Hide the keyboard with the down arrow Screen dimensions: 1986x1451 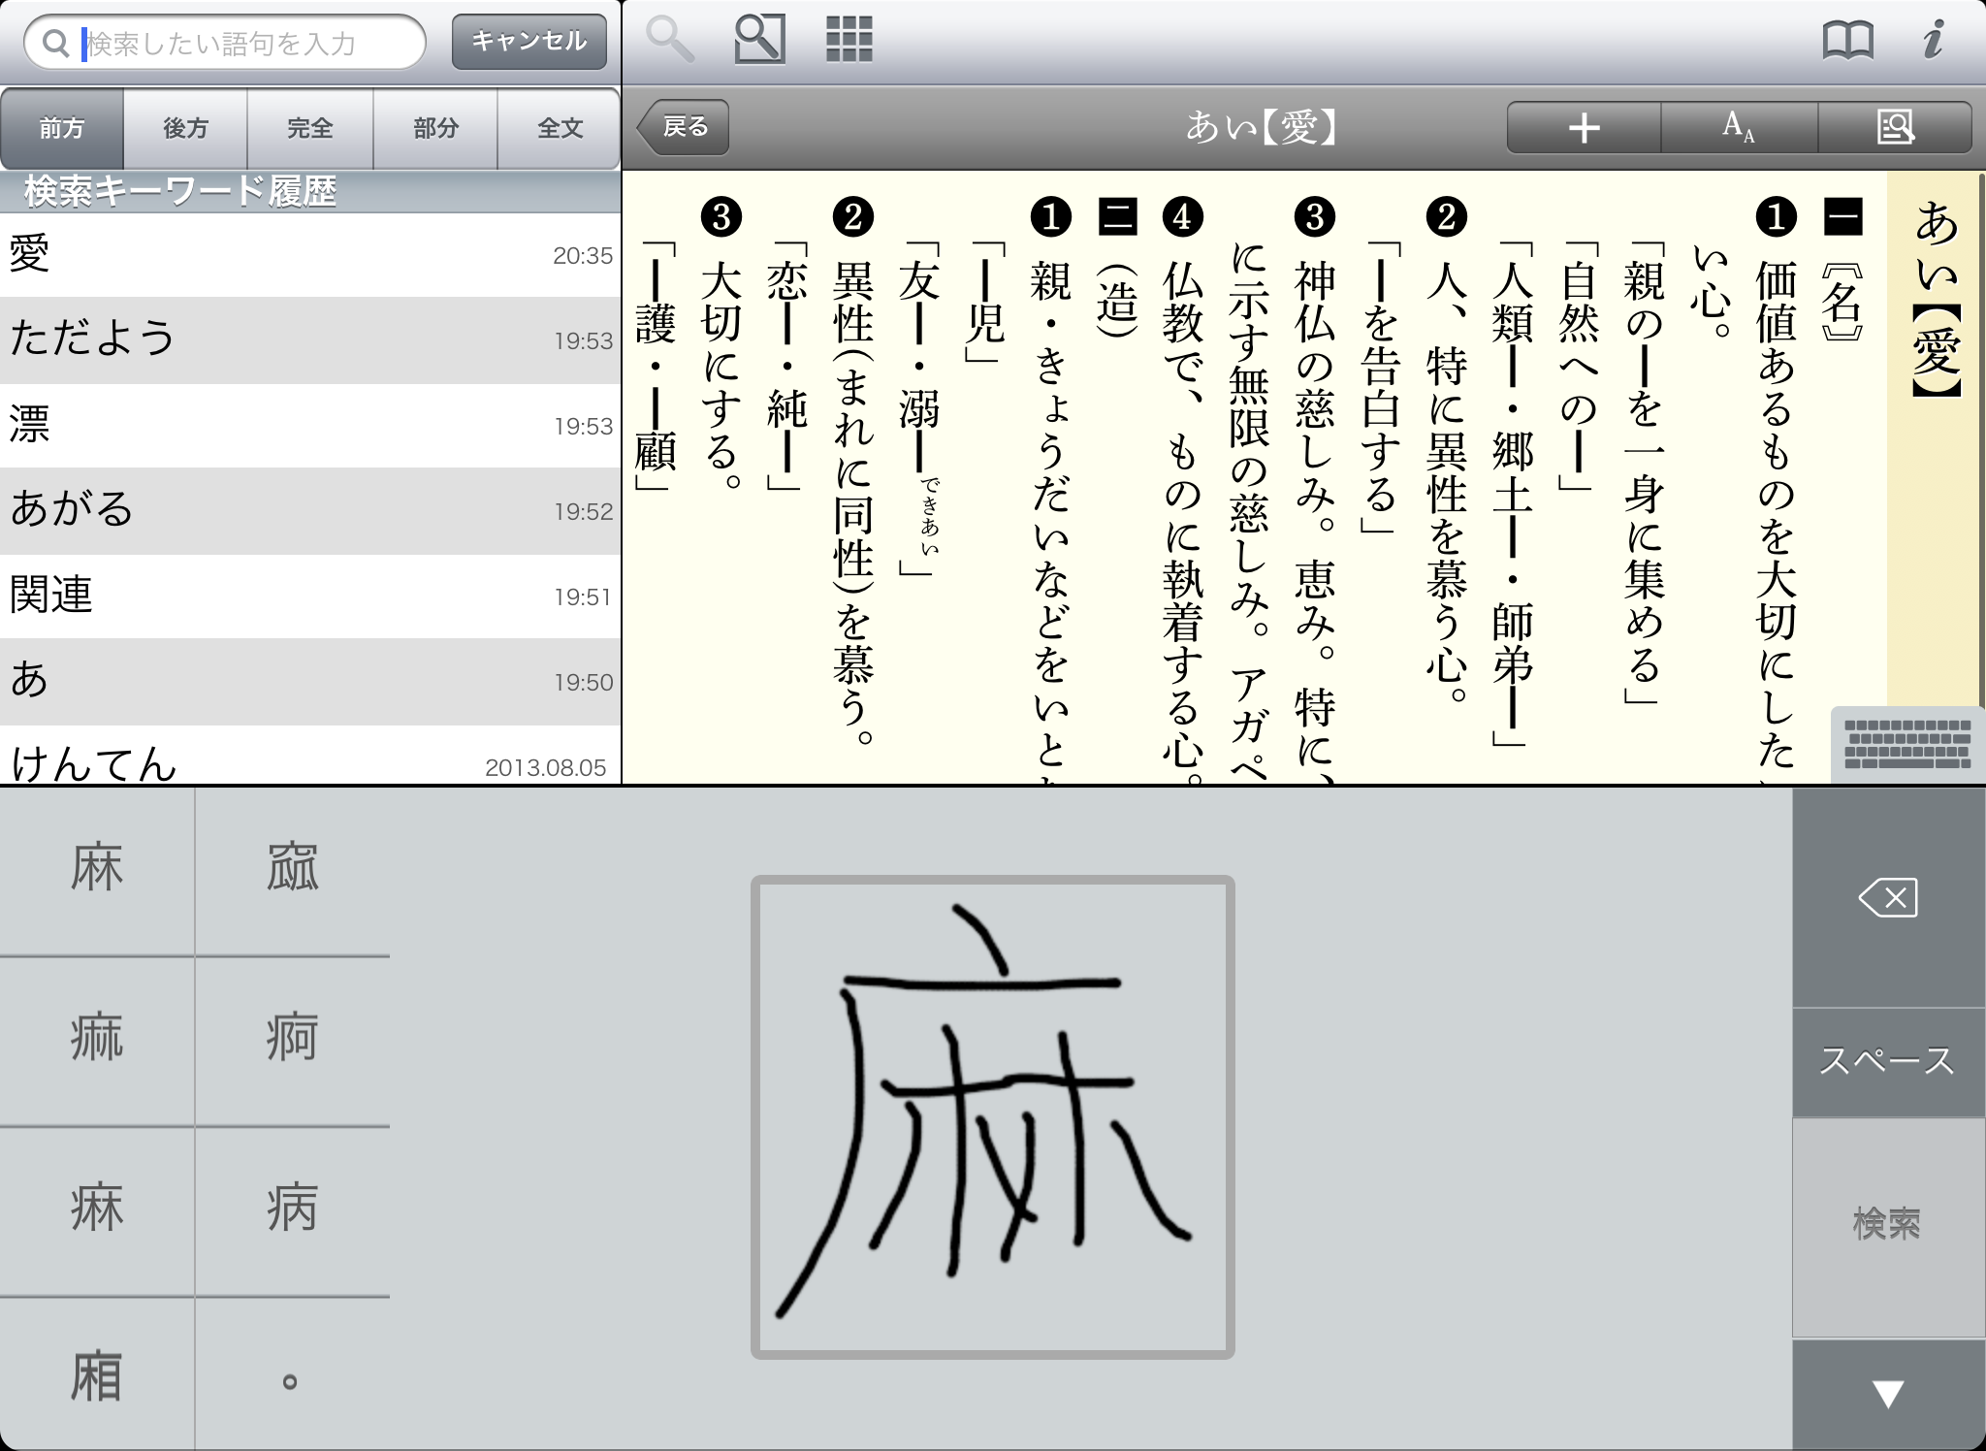pyautogui.click(x=1887, y=1395)
